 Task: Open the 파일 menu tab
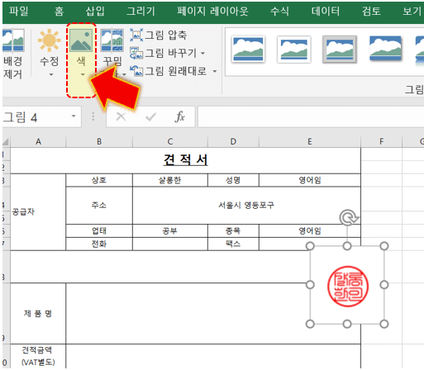point(18,12)
